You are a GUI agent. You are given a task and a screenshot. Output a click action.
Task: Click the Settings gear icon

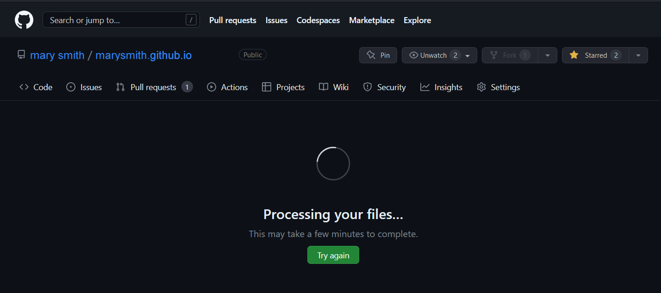coord(481,87)
